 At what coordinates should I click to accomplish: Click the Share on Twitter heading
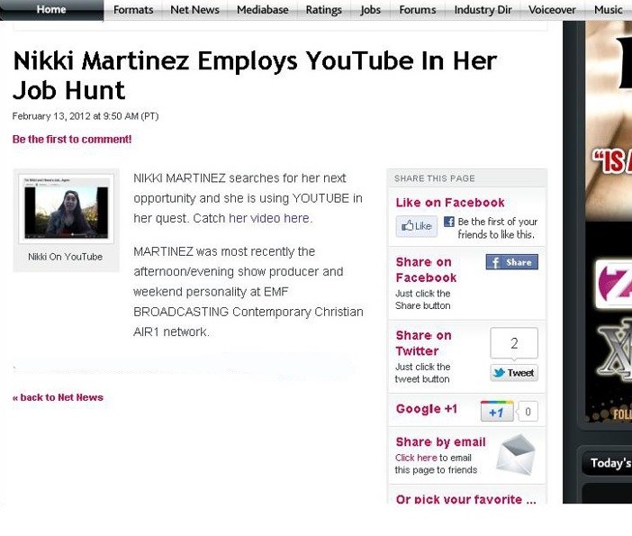pos(423,343)
